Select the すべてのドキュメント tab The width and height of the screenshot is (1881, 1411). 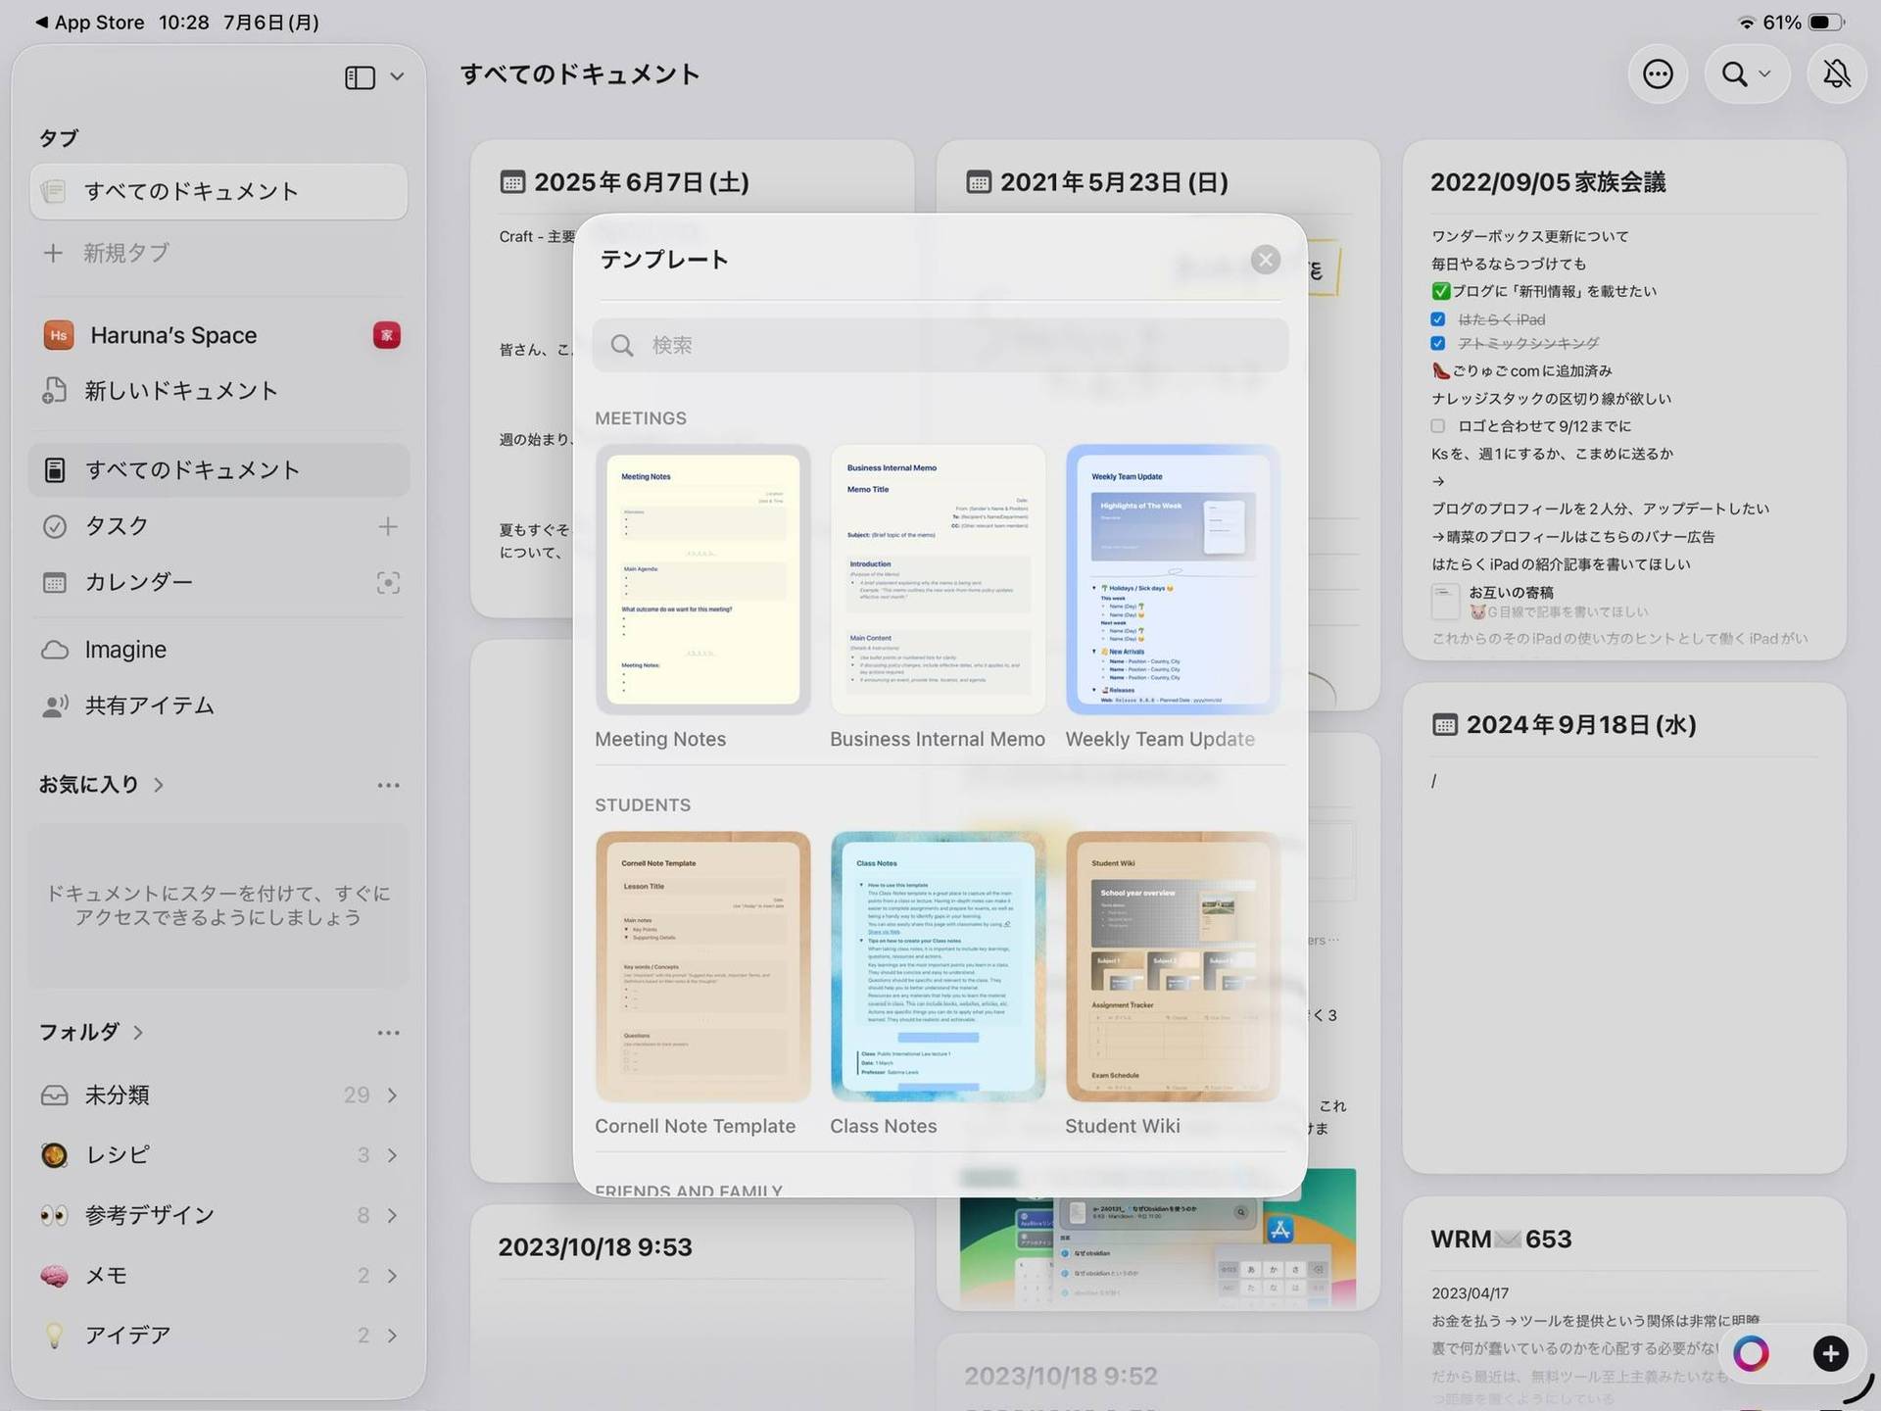tap(218, 191)
